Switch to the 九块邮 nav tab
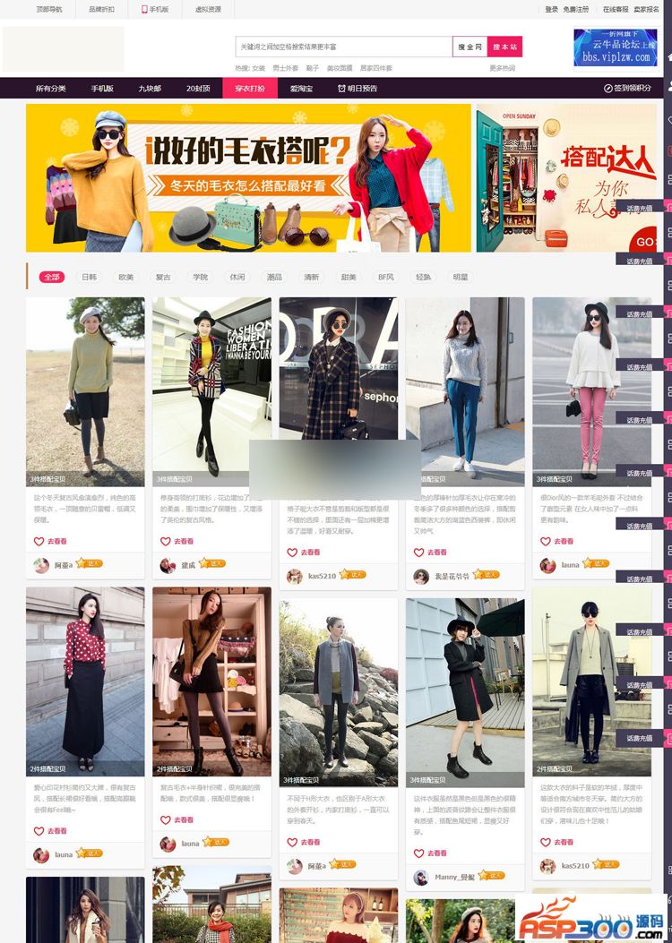The height and width of the screenshot is (943, 672). [x=150, y=89]
